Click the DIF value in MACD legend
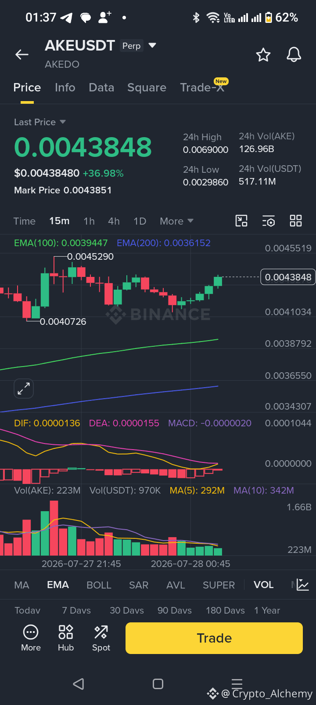316x705 pixels. tap(47, 423)
